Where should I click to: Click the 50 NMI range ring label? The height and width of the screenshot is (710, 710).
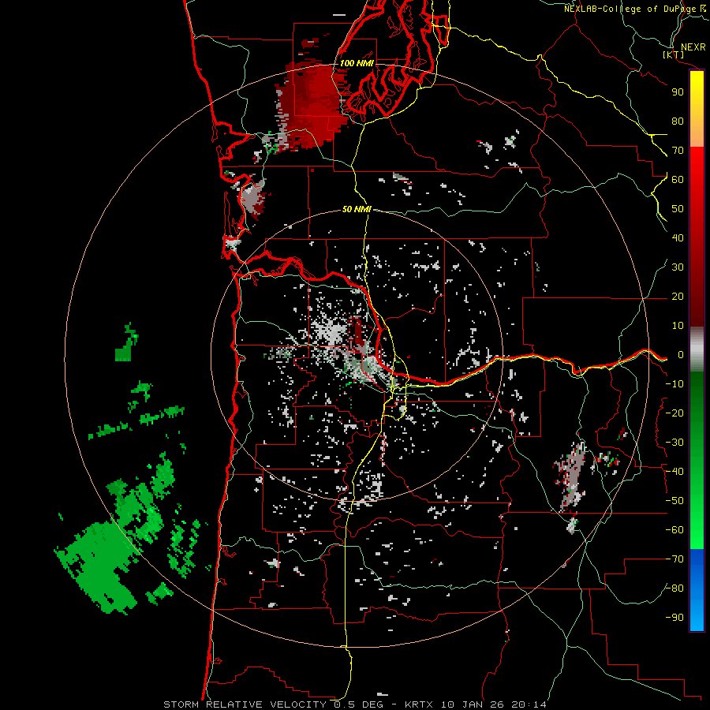coord(357,209)
